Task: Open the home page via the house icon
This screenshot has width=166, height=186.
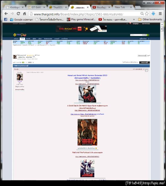Action: click(x=24, y=14)
